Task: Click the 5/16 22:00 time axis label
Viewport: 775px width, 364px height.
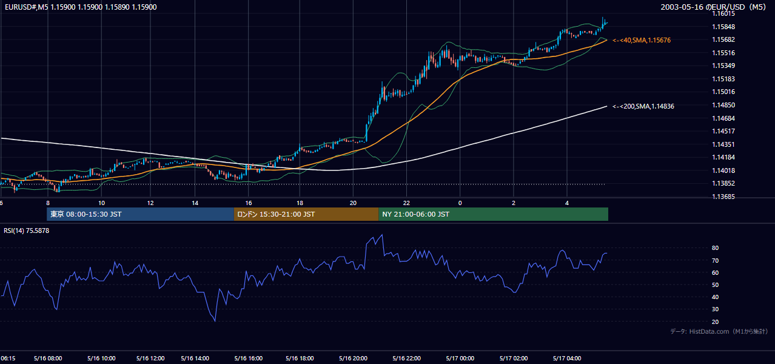Action: pos(406,359)
